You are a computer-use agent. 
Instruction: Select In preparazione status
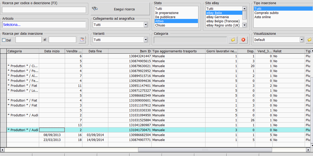pyautogui.click(x=176, y=13)
